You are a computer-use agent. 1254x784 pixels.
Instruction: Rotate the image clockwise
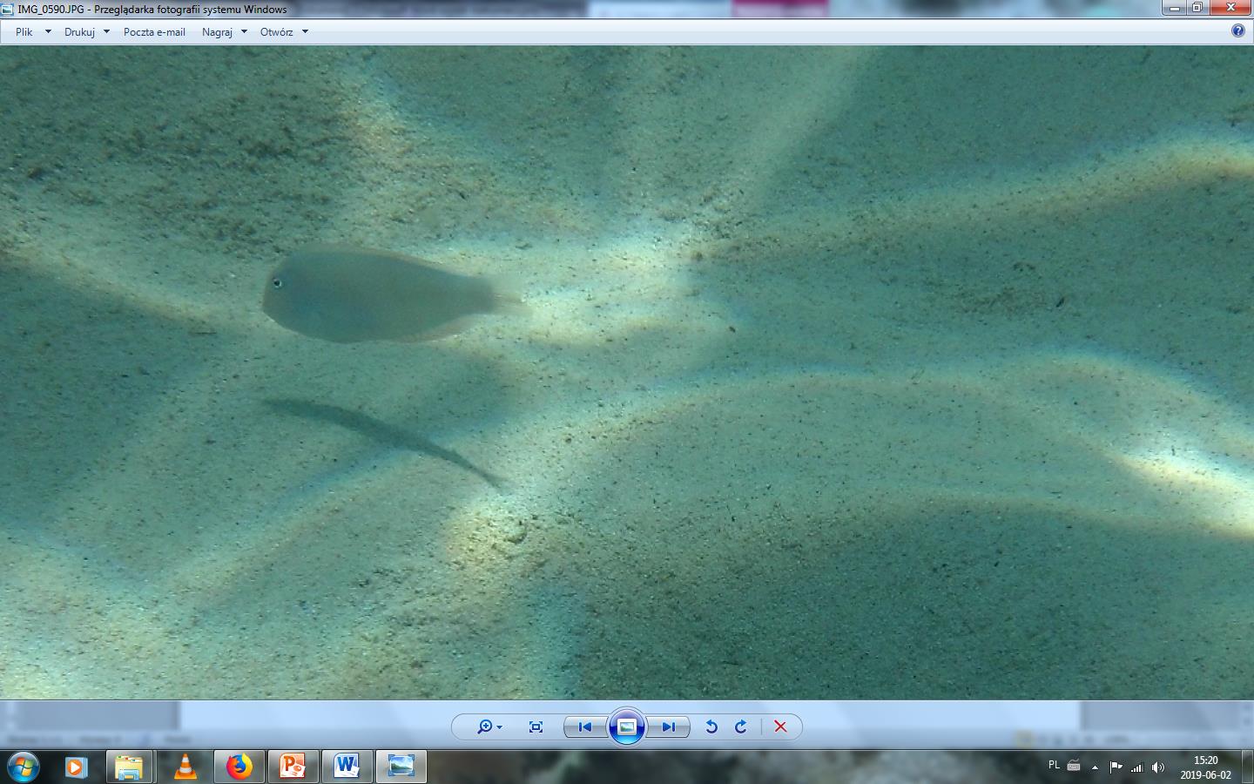click(741, 727)
